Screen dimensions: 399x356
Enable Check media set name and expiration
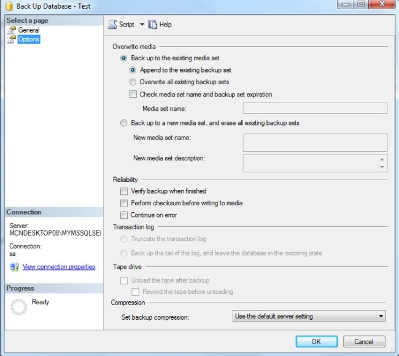point(133,94)
